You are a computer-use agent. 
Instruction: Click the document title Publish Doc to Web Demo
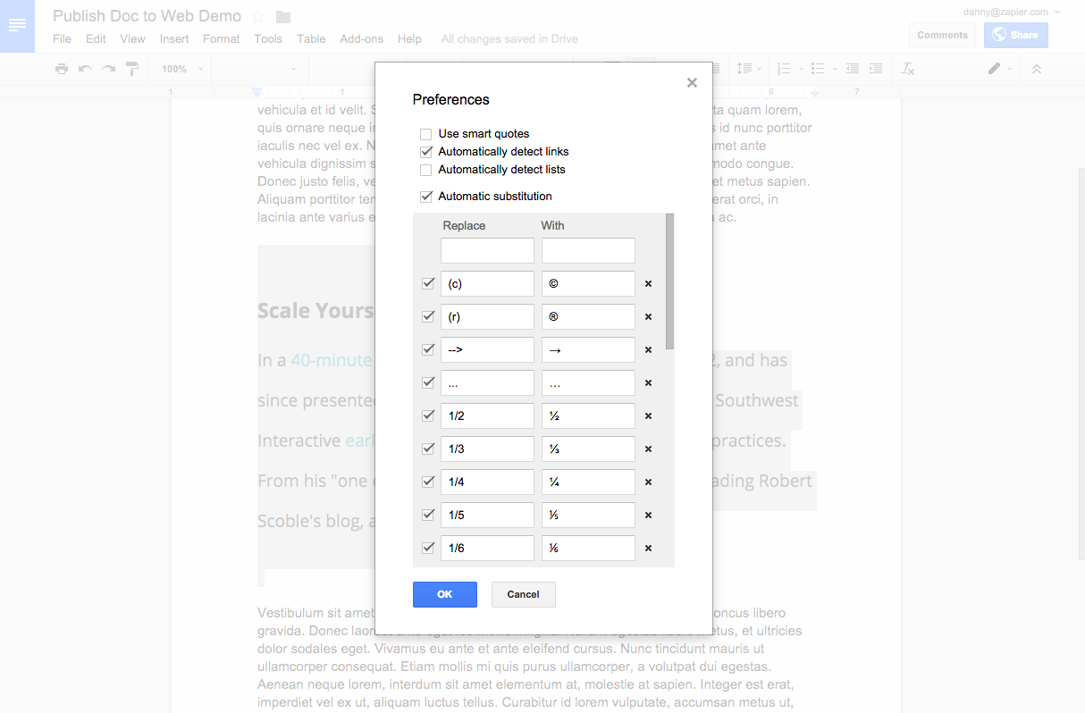coord(147,16)
